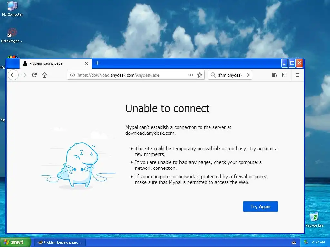Select the DataWagon desktop shortcut

coord(12,35)
